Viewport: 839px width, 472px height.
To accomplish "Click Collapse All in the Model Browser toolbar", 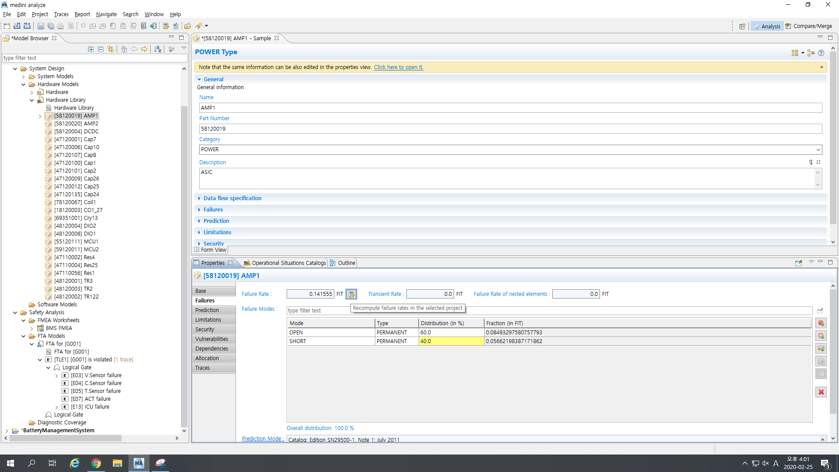I will (x=101, y=49).
